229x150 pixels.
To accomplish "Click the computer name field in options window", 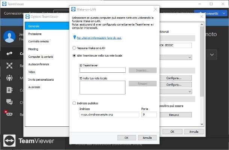I will pyautogui.click(x=176, y=45).
